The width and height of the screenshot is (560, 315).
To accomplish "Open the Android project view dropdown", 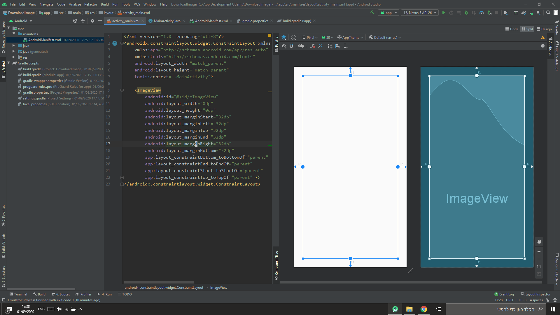I will tap(21, 21).
